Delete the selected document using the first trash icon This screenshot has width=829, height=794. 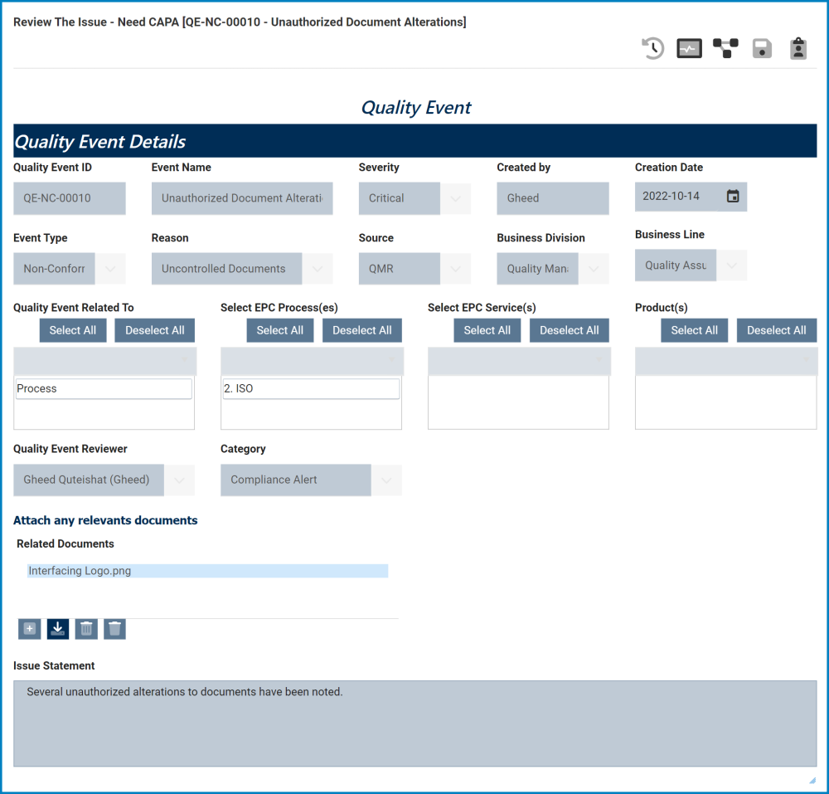[x=86, y=629]
